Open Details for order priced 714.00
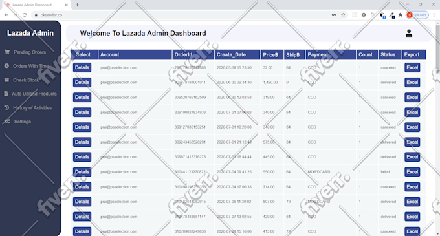This screenshot has height=236, width=440. click(x=82, y=187)
